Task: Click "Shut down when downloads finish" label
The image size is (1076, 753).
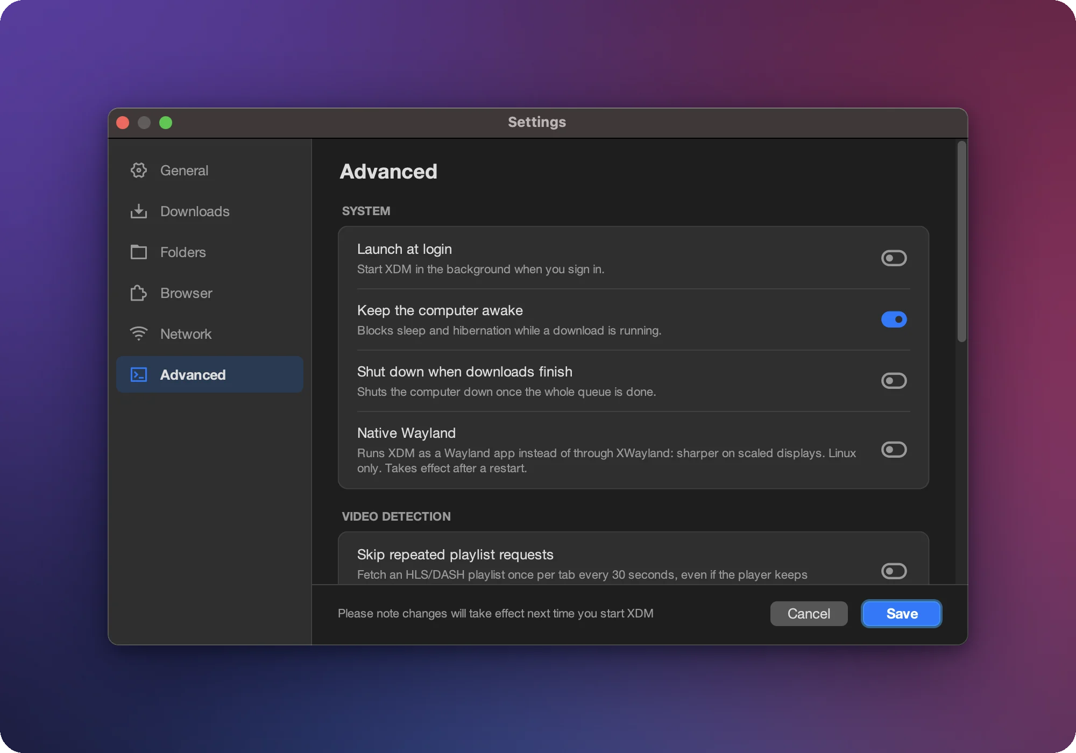Action: [x=465, y=372]
